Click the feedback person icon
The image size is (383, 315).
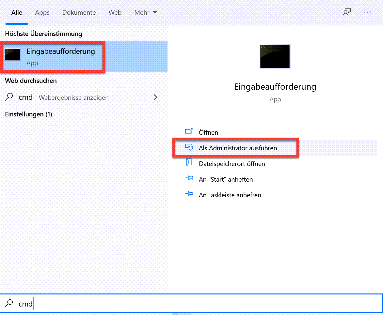pos(347,12)
